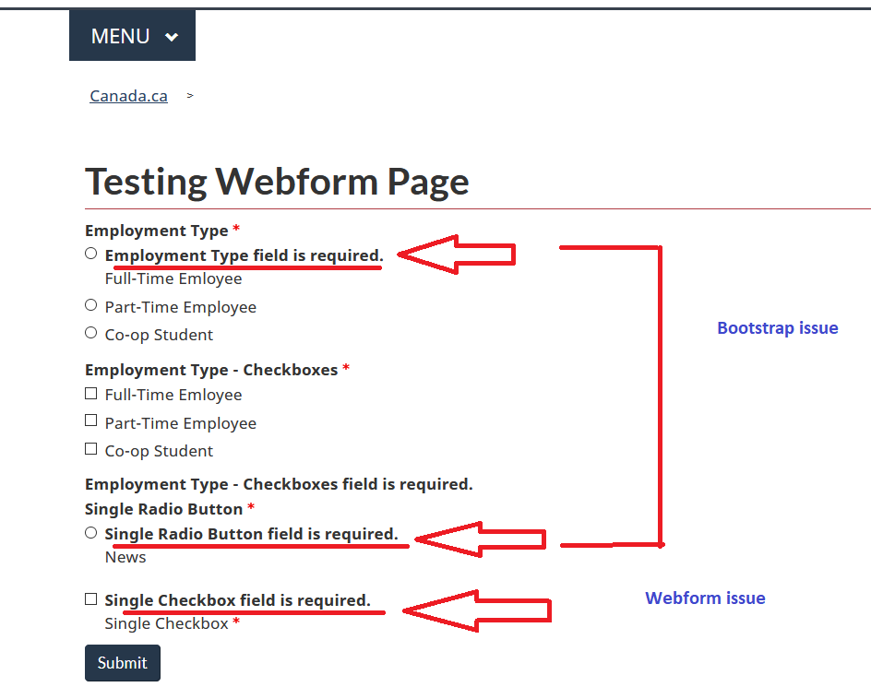This screenshot has width=871, height=687.
Task: Follow the Canada.ca breadcrumb link
Action: pyautogui.click(x=128, y=95)
